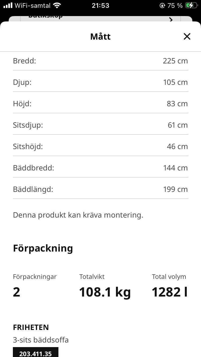Tap the Sitsdjup 61 cm row
Screen dimensions: 201x357
point(100,125)
